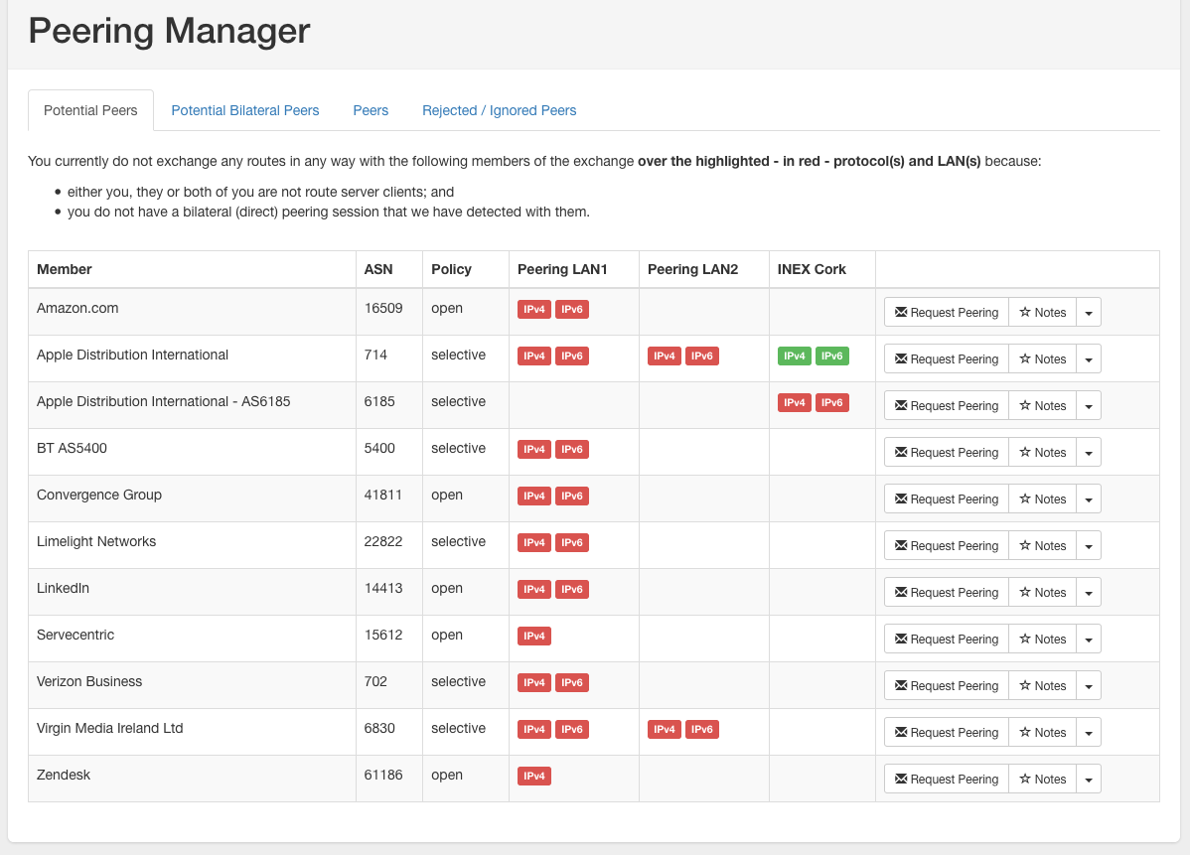The image size is (1190, 855).
Task: Expand the dropdown caret for Limelight Networks
Action: 1089,545
